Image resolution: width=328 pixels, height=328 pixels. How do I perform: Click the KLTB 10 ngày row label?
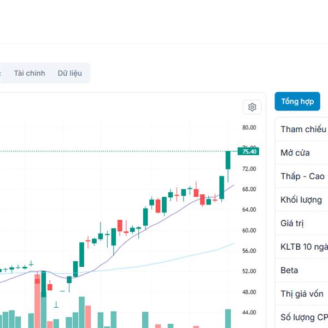coord(304,247)
